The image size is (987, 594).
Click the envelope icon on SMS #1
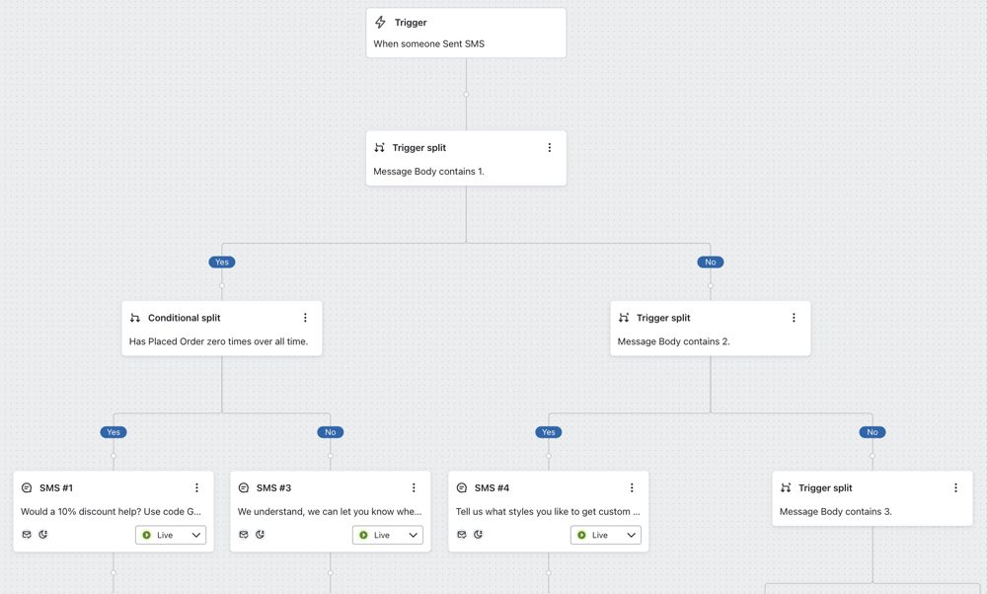(27, 535)
